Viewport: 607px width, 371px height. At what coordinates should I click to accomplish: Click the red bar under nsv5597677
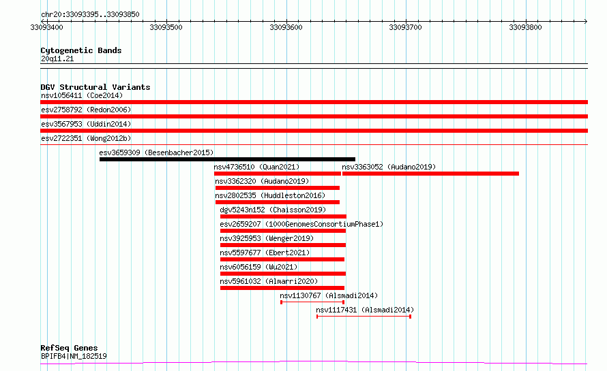282,259
